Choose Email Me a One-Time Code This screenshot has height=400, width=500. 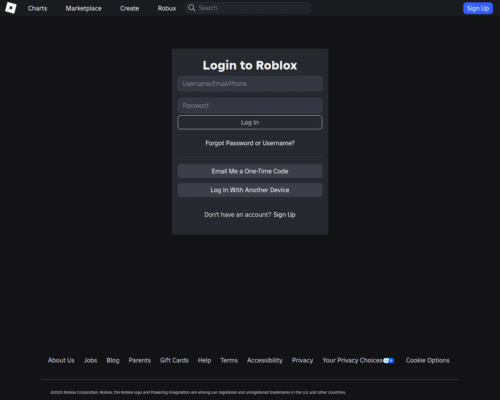click(250, 171)
